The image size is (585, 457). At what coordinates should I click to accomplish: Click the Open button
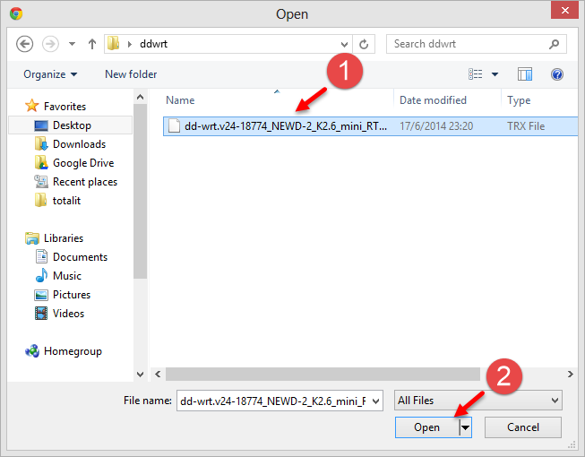click(x=427, y=427)
